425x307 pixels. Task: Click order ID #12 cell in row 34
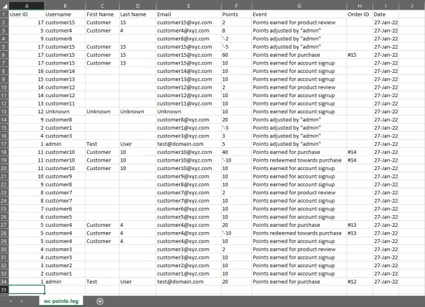click(x=360, y=282)
